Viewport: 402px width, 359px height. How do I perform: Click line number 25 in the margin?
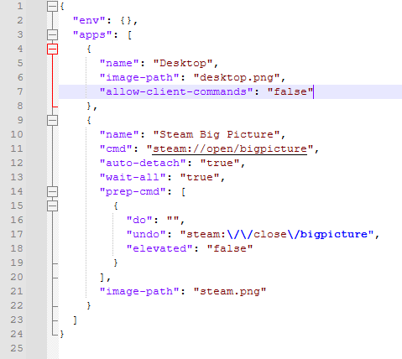pyautogui.click(x=17, y=348)
